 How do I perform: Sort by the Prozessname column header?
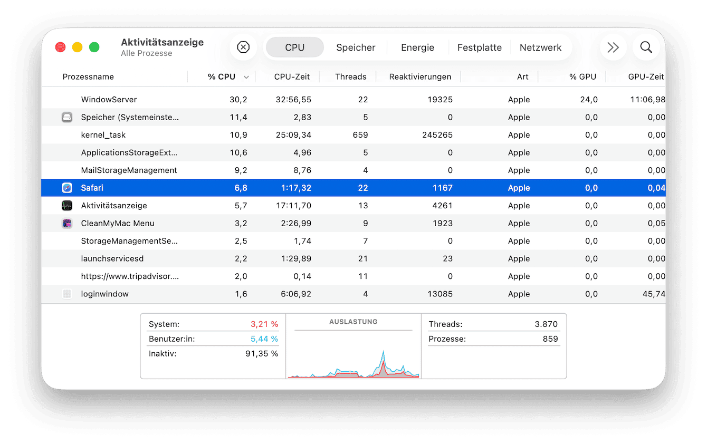88,76
